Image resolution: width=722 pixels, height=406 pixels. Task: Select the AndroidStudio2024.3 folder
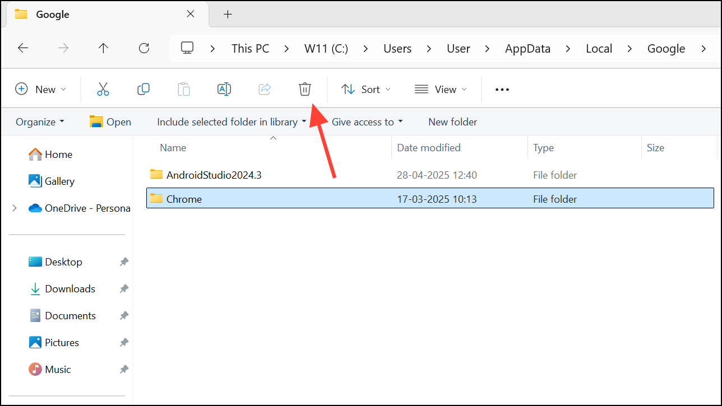214,174
